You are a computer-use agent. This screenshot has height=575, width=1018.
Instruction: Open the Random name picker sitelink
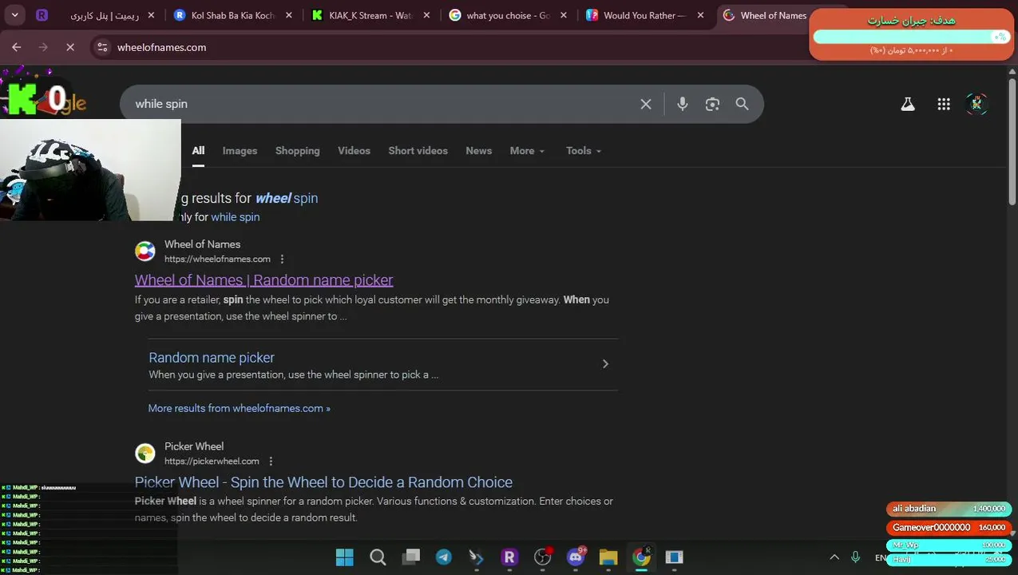212,358
